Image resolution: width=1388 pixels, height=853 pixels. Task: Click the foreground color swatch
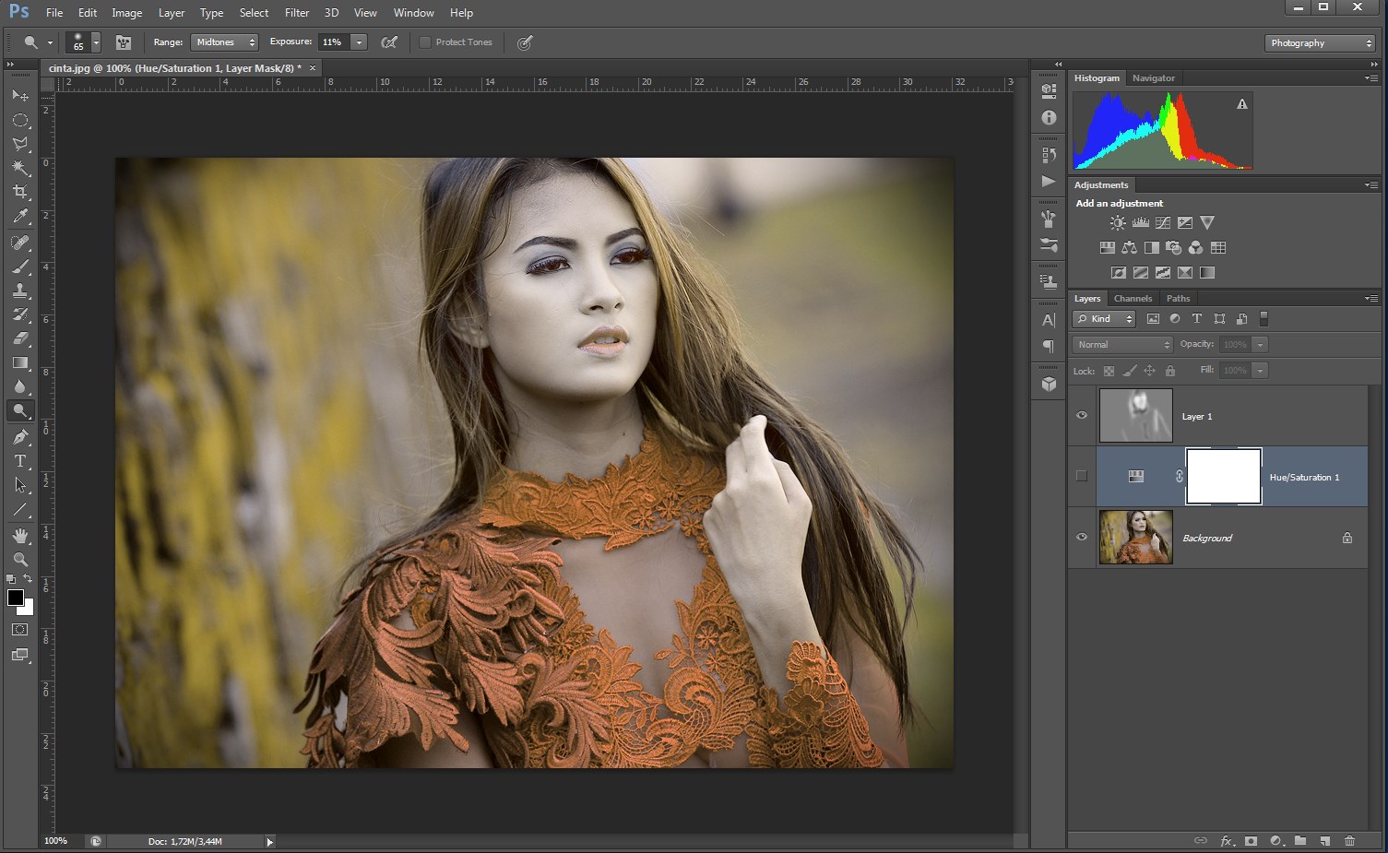pyautogui.click(x=16, y=598)
